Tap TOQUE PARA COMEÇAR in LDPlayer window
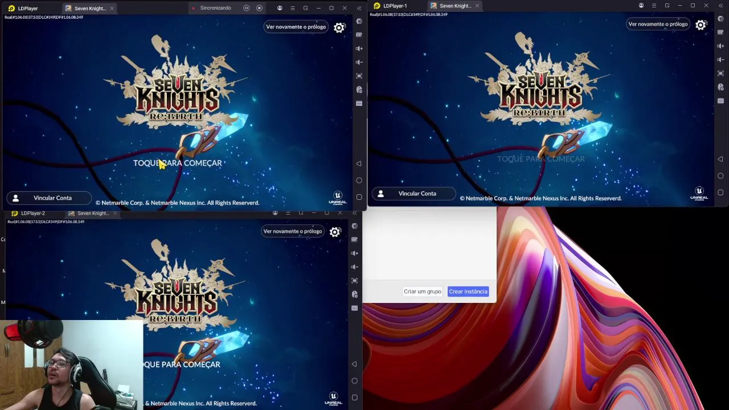The width and height of the screenshot is (729, 410). pyautogui.click(x=178, y=163)
